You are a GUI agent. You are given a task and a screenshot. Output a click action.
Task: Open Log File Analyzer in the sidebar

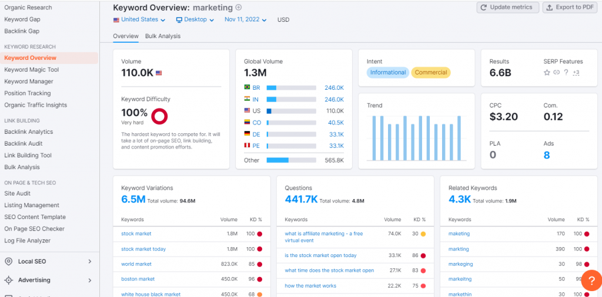pos(27,241)
